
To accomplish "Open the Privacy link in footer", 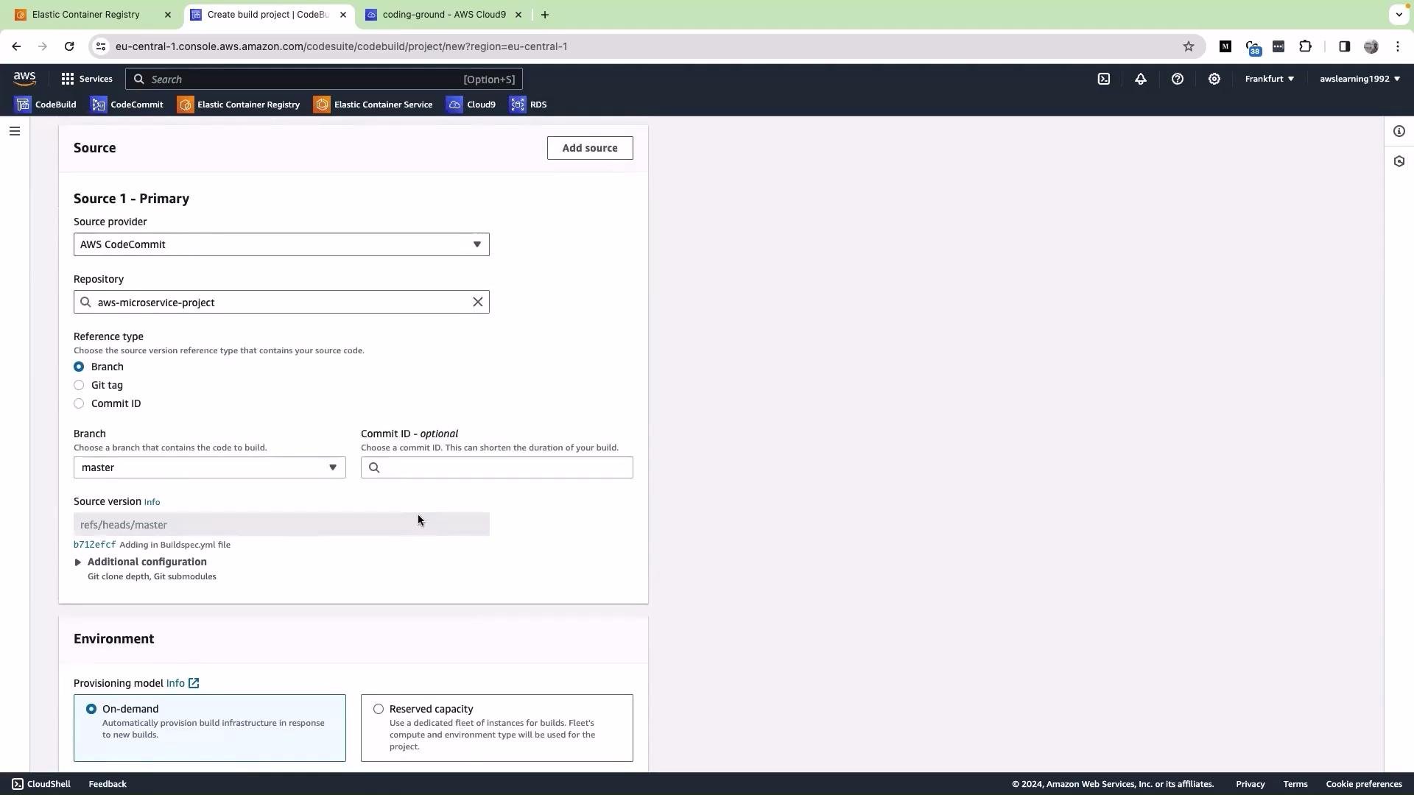I will (1251, 784).
